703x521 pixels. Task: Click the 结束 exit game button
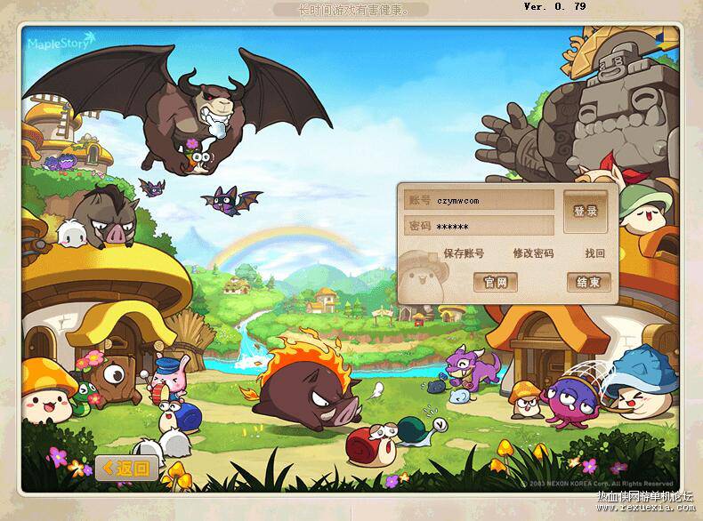(x=588, y=282)
